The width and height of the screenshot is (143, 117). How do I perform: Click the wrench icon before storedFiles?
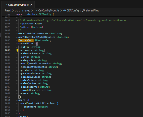[x=84, y=10]
